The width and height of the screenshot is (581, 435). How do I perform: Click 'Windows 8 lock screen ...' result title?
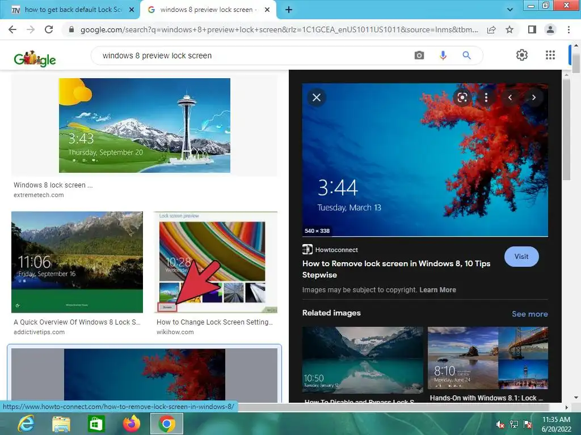tap(53, 185)
